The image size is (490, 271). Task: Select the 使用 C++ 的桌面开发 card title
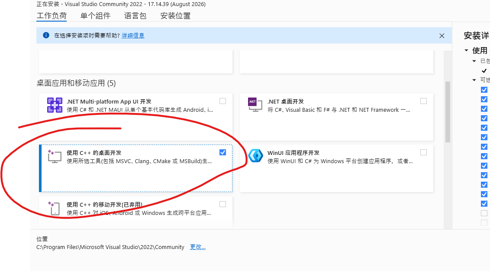94,153
